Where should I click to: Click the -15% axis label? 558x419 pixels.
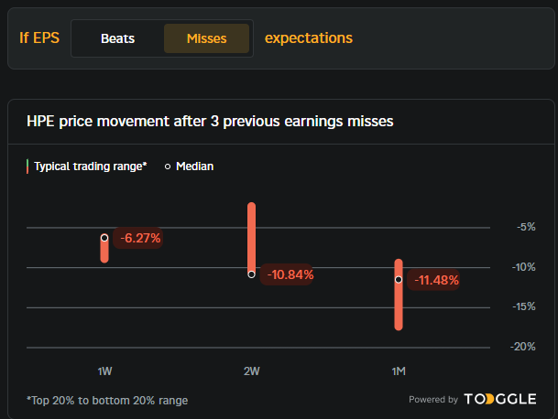point(524,306)
